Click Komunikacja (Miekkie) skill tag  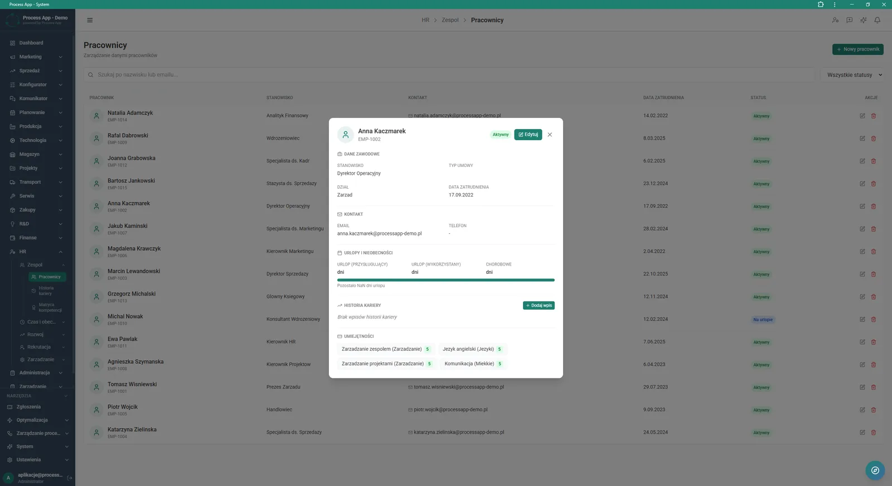tap(474, 364)
